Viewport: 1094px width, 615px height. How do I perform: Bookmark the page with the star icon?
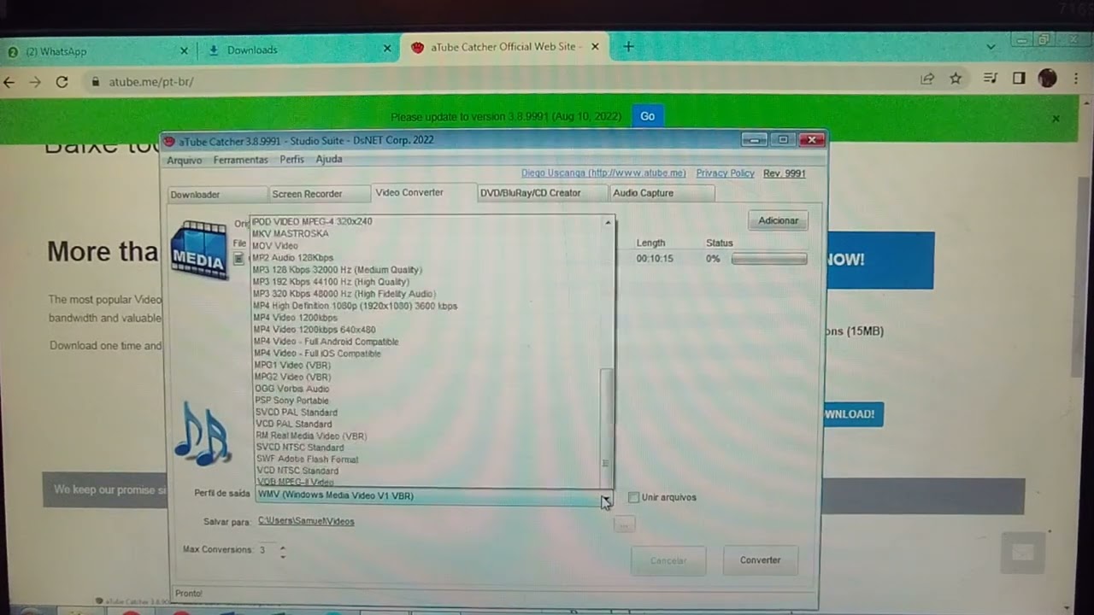pos(956,79)
